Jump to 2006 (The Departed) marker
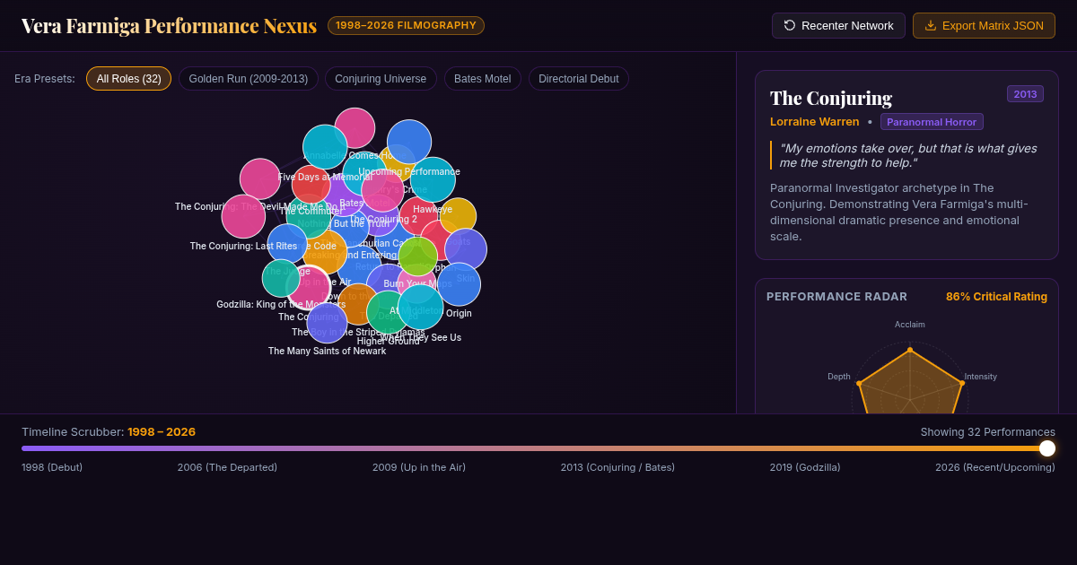 (x=227, y=467)
